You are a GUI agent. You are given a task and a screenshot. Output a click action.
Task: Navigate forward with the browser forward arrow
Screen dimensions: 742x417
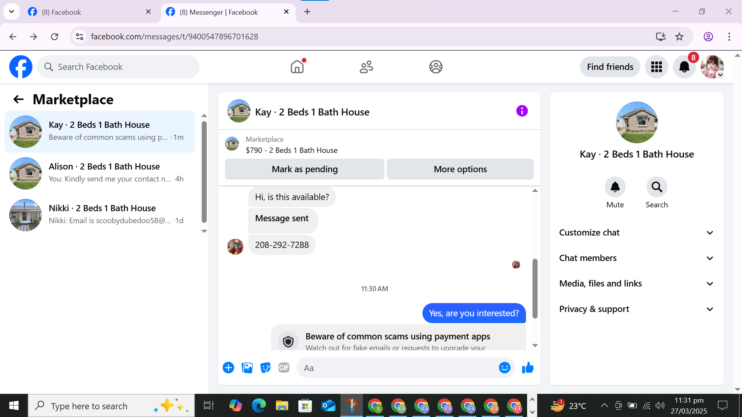click(x=34, y=37)
